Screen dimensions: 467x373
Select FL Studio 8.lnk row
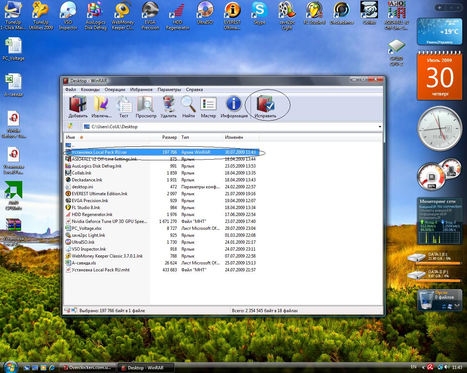[x=162, y=208]
